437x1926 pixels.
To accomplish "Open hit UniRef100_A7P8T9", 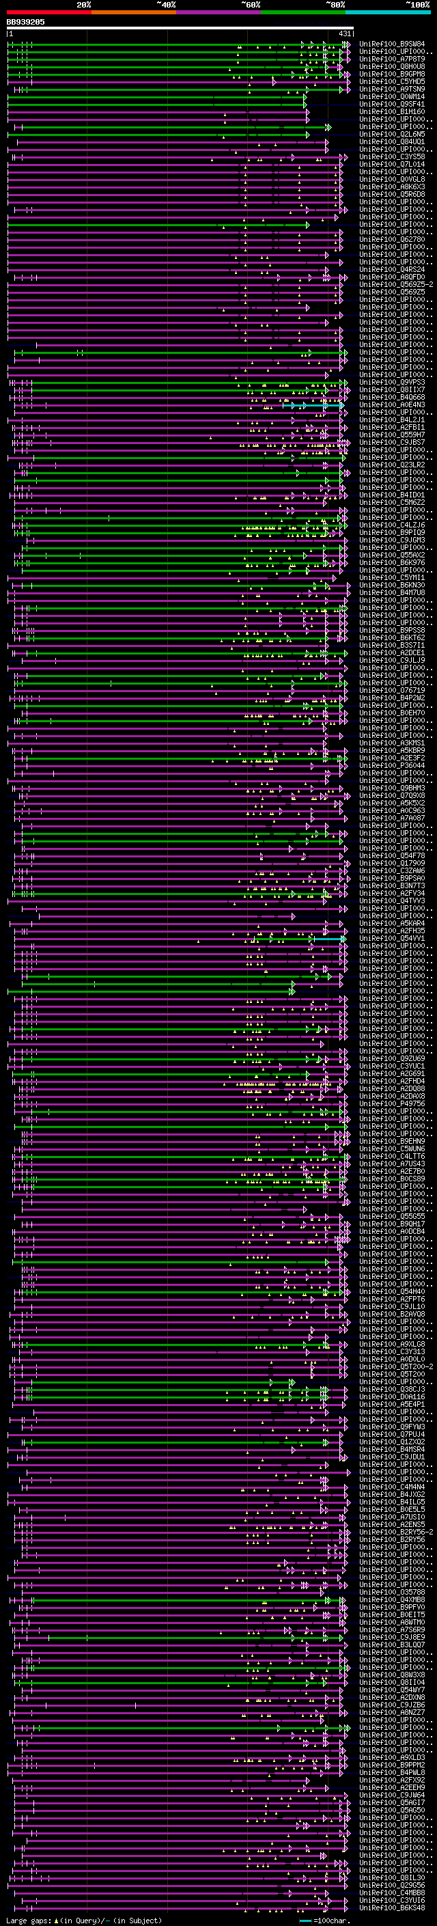I will tap(392, 59).
